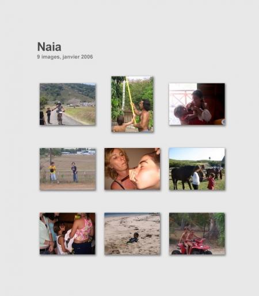Select the two kids by fence photo

click(x=67, y=169)
